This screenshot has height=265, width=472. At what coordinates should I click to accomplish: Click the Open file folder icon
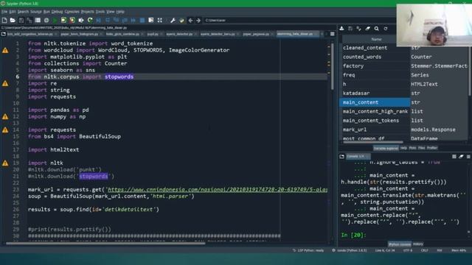(x=13, y=20)
